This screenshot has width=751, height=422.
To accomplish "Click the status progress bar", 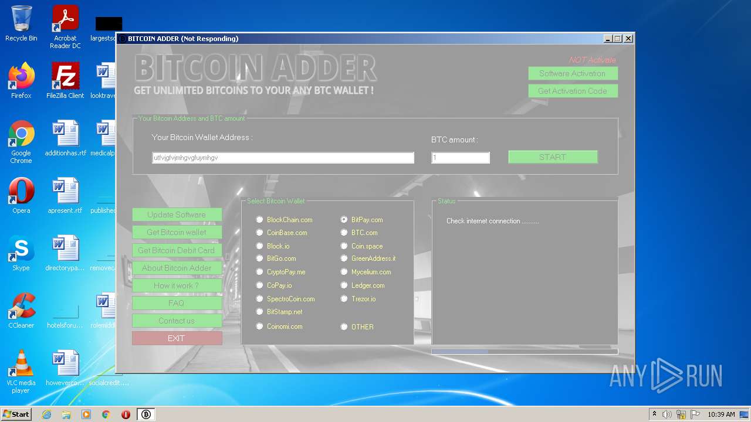I will point(525,352).
